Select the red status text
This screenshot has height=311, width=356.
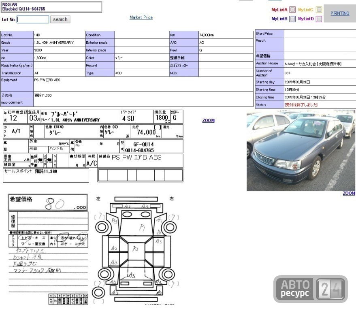(x=301, y=105)
